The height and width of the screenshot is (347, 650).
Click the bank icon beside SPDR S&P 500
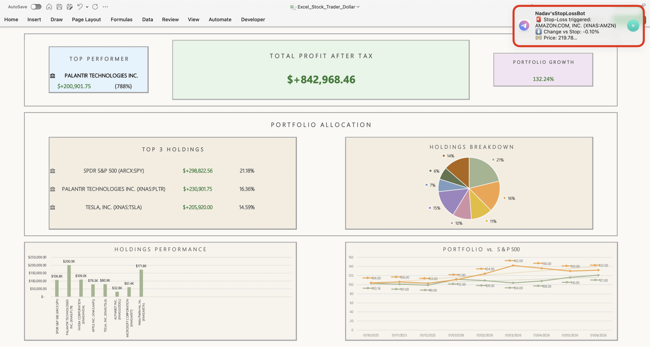(52, 171)
